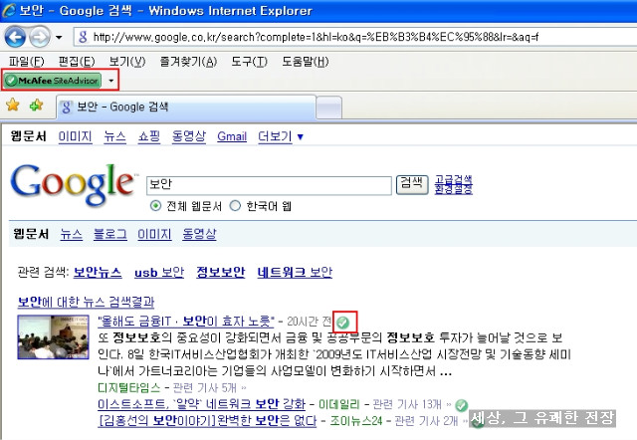Viewport: 637px width, 440px height.
Task: Open the 파일(F) menu
Action: click(27, 62)
